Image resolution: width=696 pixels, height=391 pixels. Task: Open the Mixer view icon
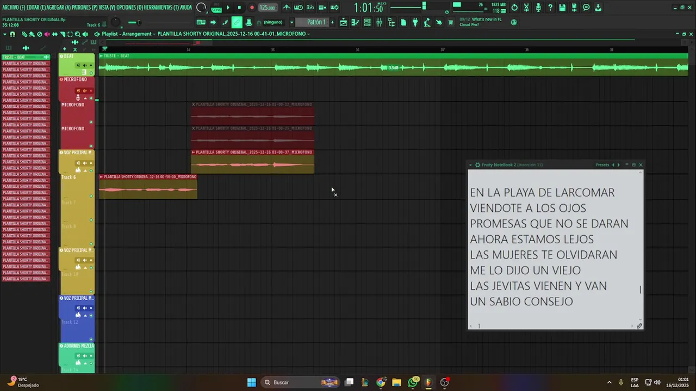[380, 22]
